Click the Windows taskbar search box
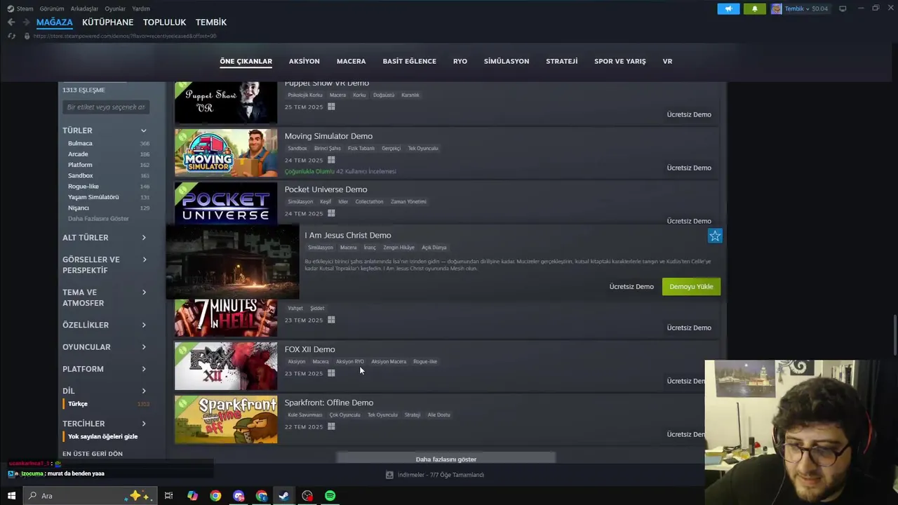The height and width of the screenshot is (505, 898). tap(91, 496)
